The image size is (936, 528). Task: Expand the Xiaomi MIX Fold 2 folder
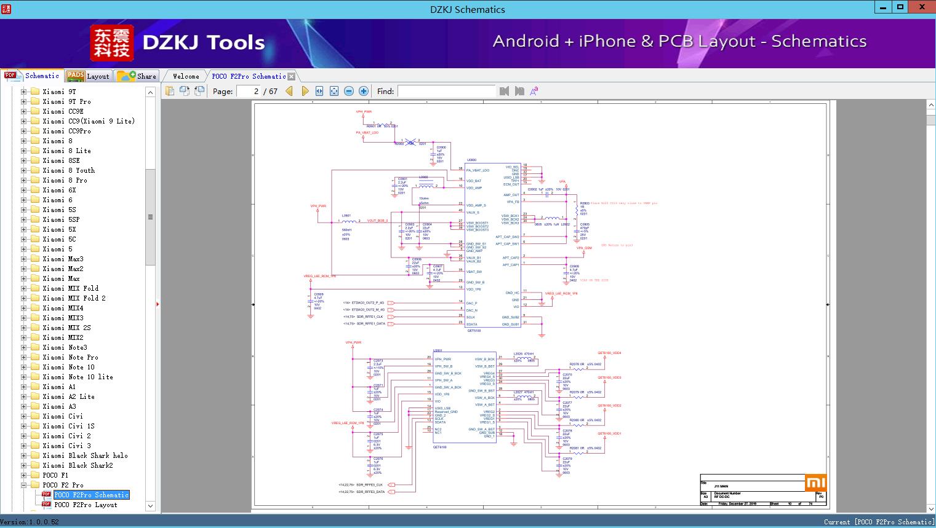(24, 298)
